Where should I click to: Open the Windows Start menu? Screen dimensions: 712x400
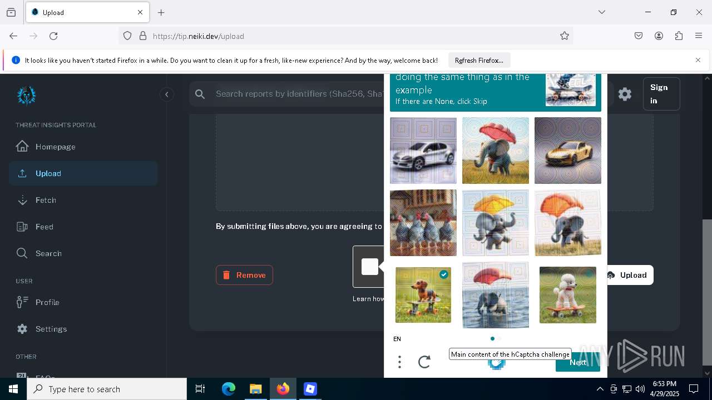coord(13,389)
